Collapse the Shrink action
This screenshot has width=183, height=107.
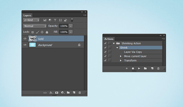[117, 48]
